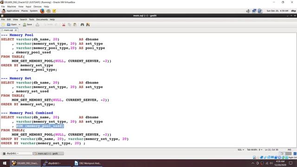This screenshot has width=297, height=167.
Task: Open gedit's Tools menu
Action: (32, 19)
